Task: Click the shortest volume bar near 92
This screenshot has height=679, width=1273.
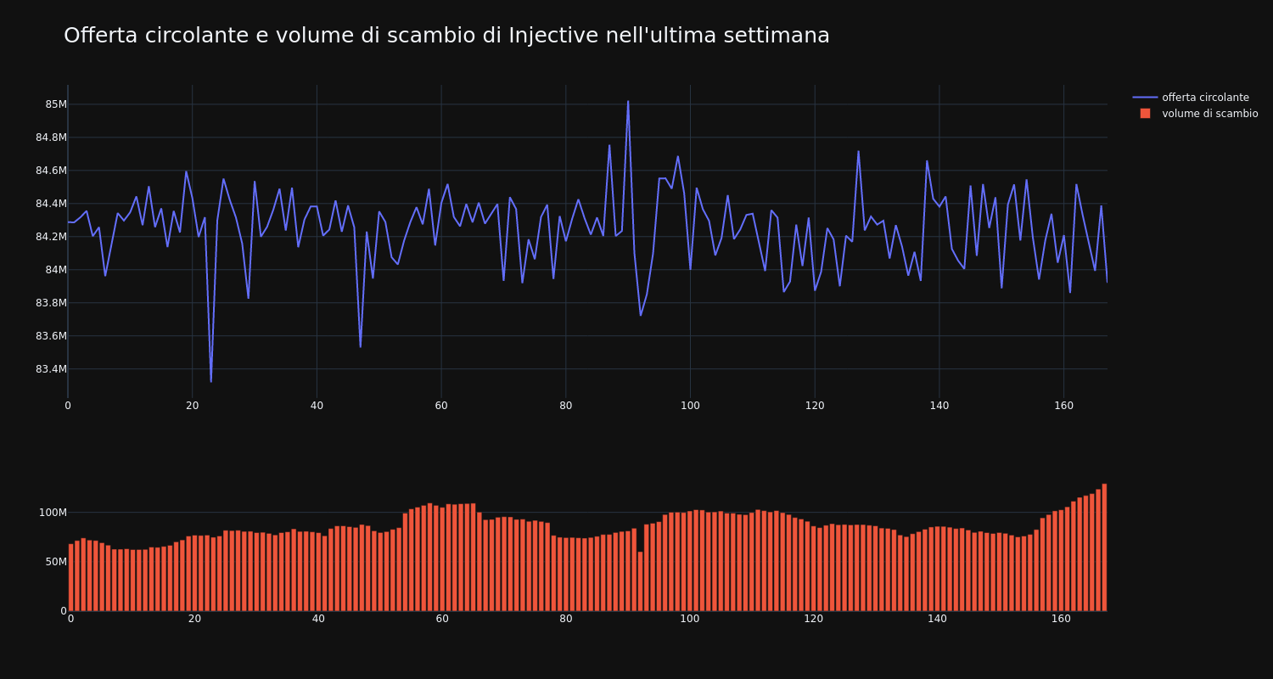Action: (x=640, y=581)
